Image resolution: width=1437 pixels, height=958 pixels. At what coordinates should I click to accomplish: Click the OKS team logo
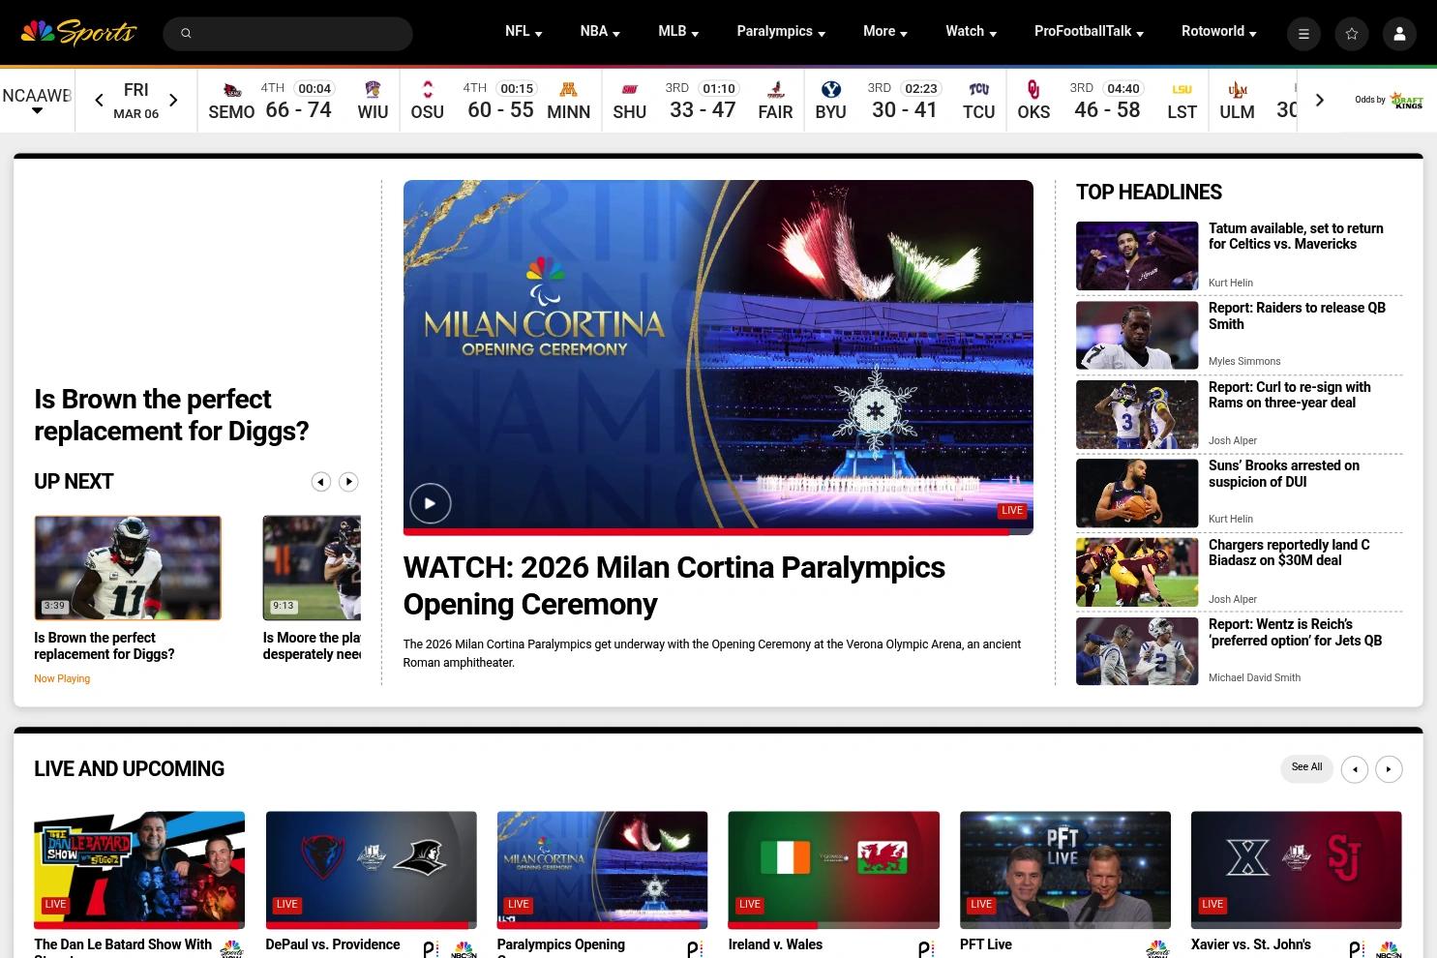point(1033,90)
